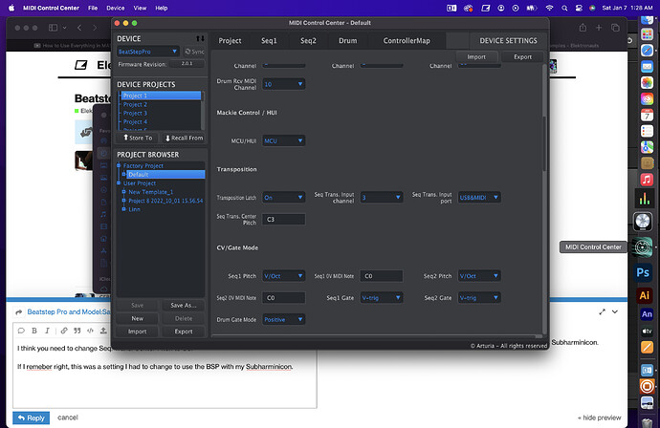
Task: Select the DEVICE SETTINGS tab
Action: [x=508, y=41]
